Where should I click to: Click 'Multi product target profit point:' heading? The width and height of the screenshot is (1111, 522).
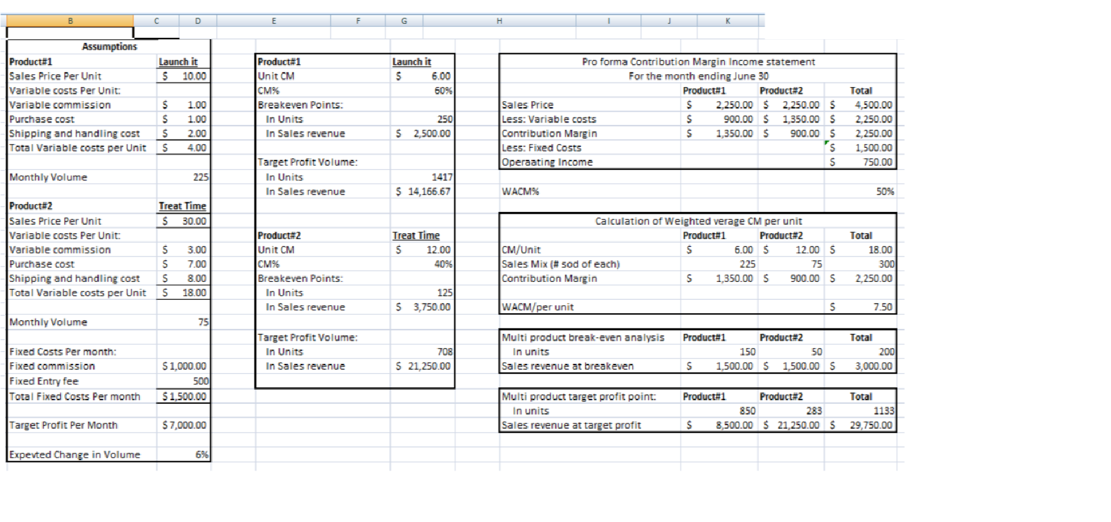coord(579,396)
